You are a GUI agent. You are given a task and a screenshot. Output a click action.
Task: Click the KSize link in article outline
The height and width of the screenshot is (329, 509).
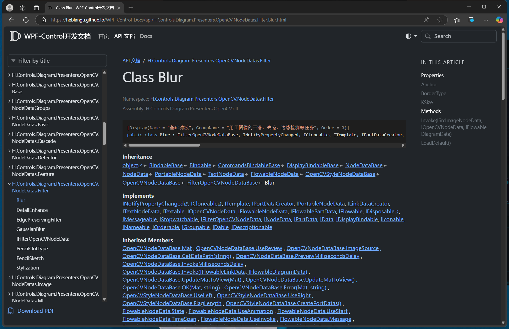[427, 102]
